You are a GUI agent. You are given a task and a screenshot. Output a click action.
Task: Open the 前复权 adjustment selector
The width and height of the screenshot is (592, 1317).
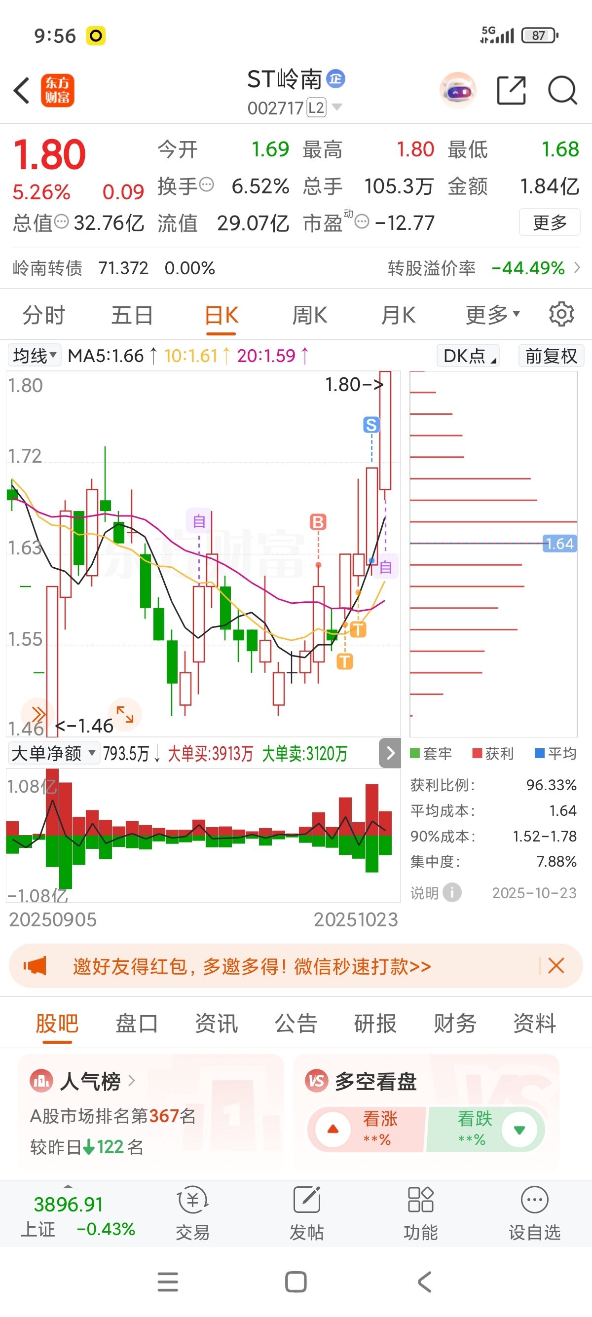click(551, 355)
